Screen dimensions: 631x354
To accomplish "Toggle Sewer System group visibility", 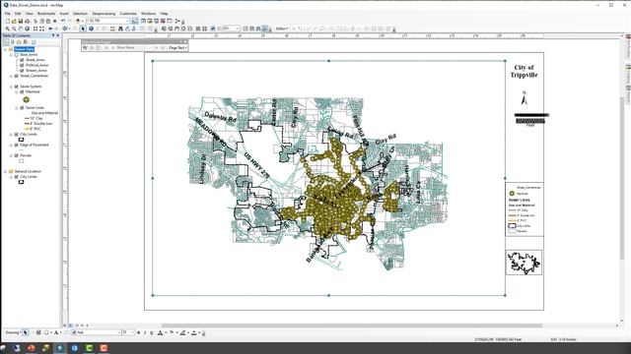I will pyautogui.click(x=17, y=87).
